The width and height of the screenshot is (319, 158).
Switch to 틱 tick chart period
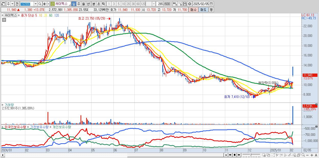tap(103, 4)
